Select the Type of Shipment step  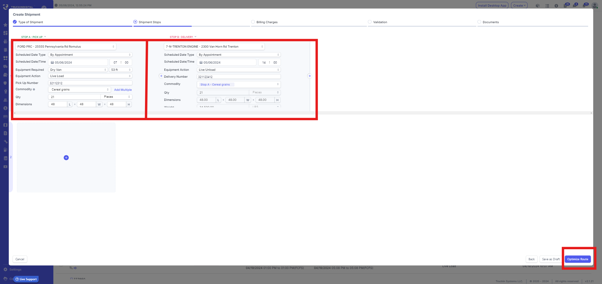(28, 22)
